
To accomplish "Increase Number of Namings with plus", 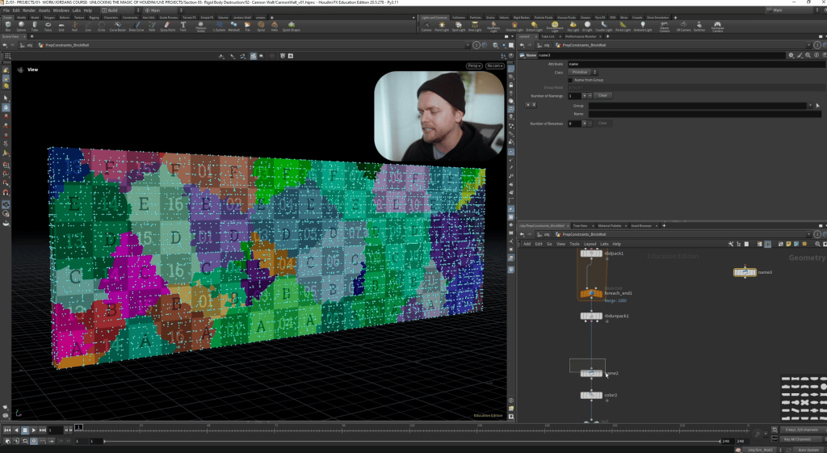I will pos(585,95).
